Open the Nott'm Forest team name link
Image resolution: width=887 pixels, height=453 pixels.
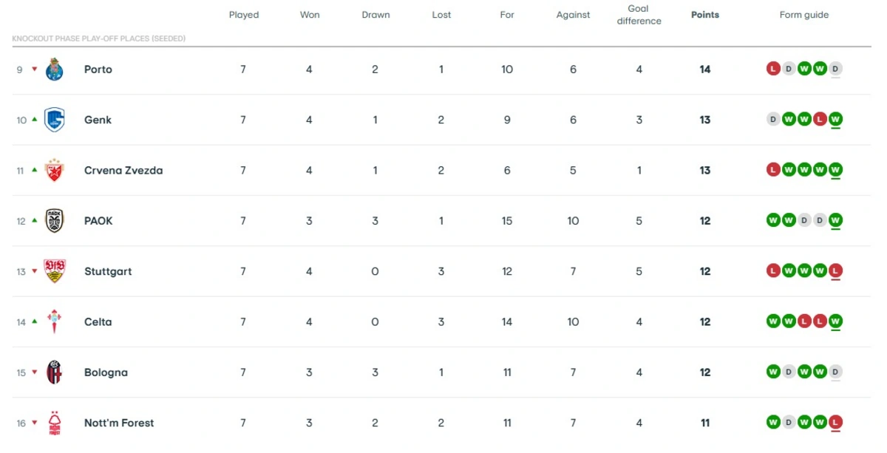pos(119,423)
